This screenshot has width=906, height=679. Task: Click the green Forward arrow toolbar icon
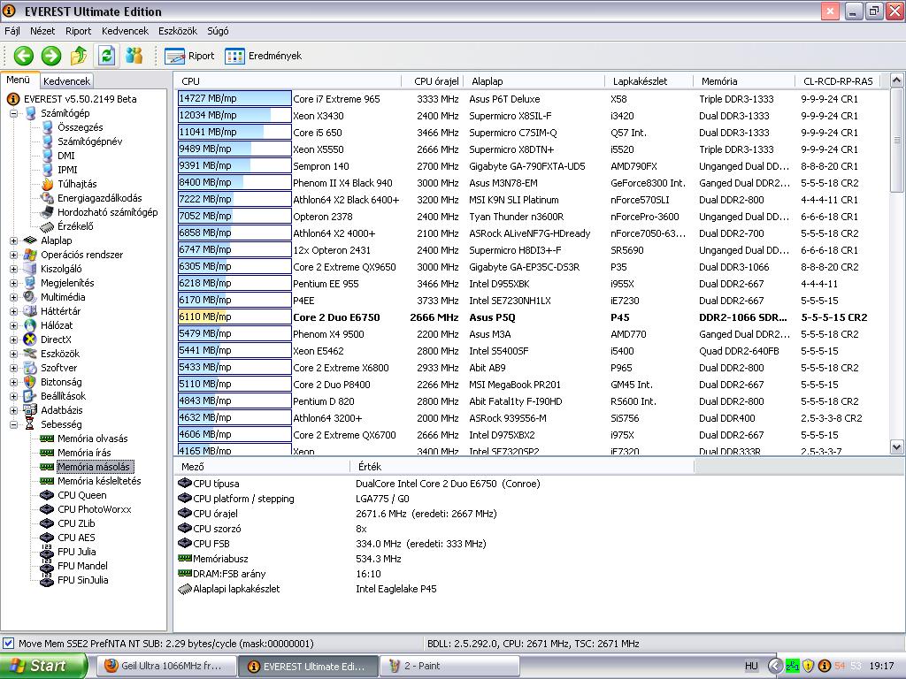(50, 56)
